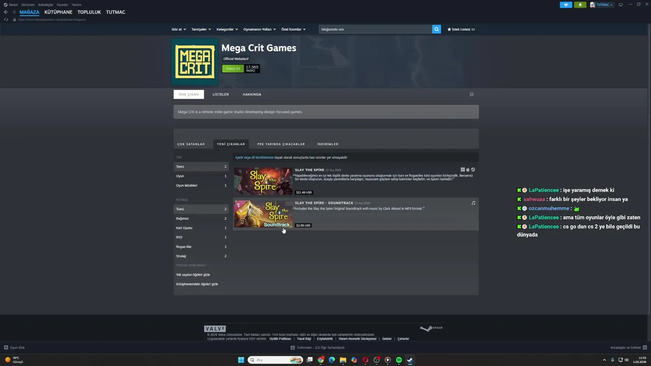This screenshot has width=651, height=366.
Task: Open the Slay the Spire Soundtrack thumbnail
Action: coord(263,214)
